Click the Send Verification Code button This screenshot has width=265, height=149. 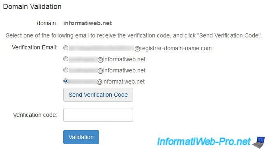point(98,95)
